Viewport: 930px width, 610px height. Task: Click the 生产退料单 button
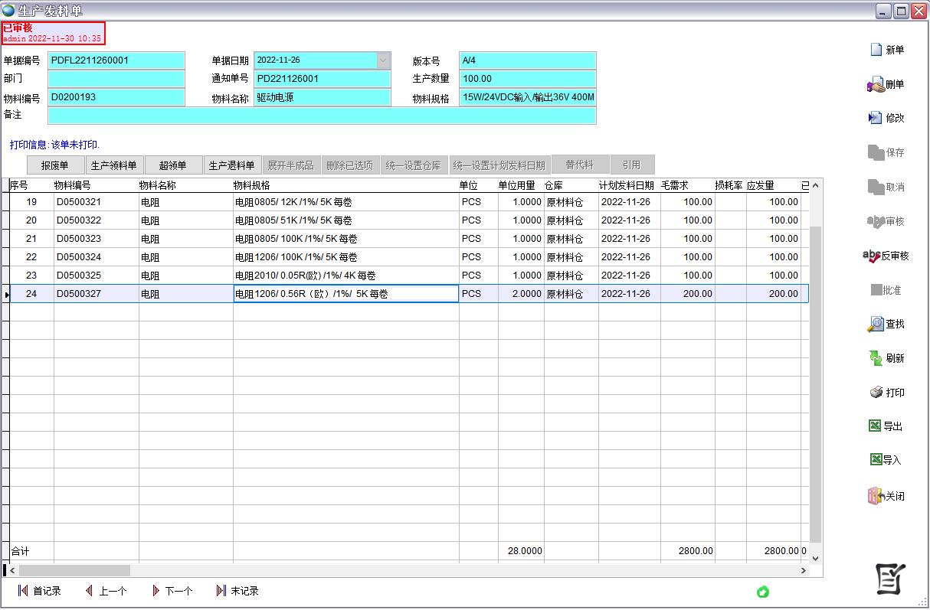pyautogui.click(x=232, y=165)
